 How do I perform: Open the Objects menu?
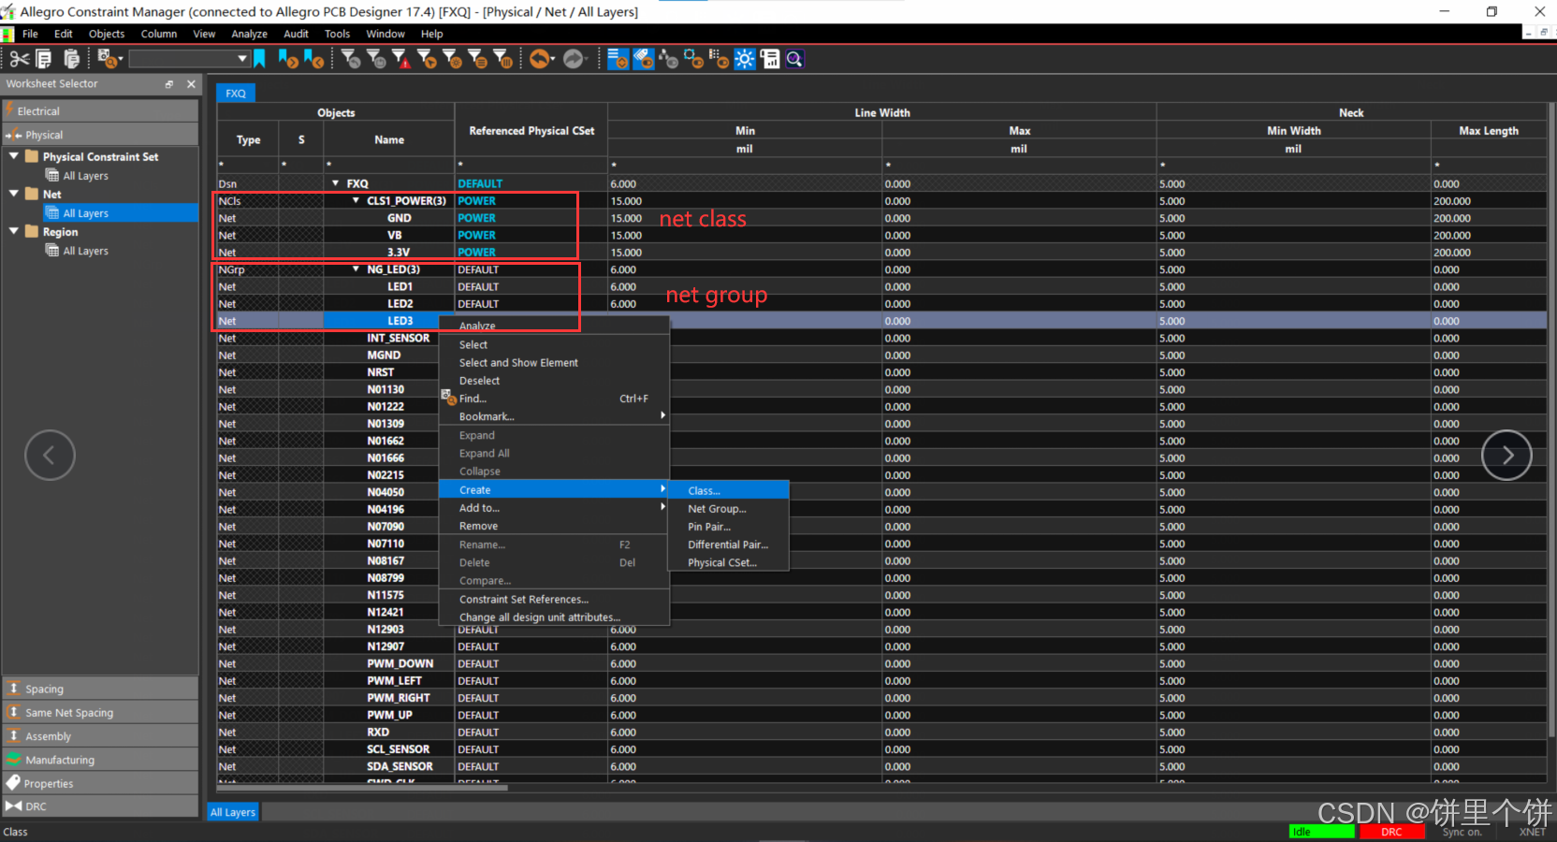(107, 34)
